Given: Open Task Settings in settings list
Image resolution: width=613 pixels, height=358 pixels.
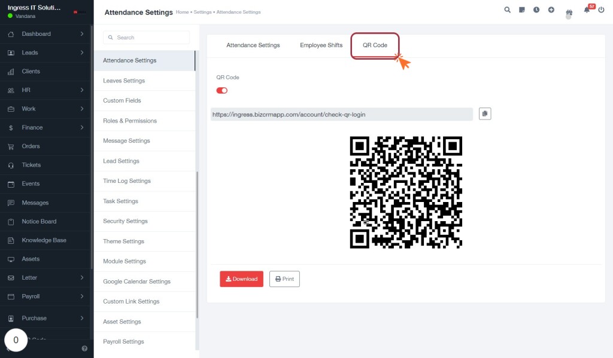Looking at the screenshot, I should 145,201.
